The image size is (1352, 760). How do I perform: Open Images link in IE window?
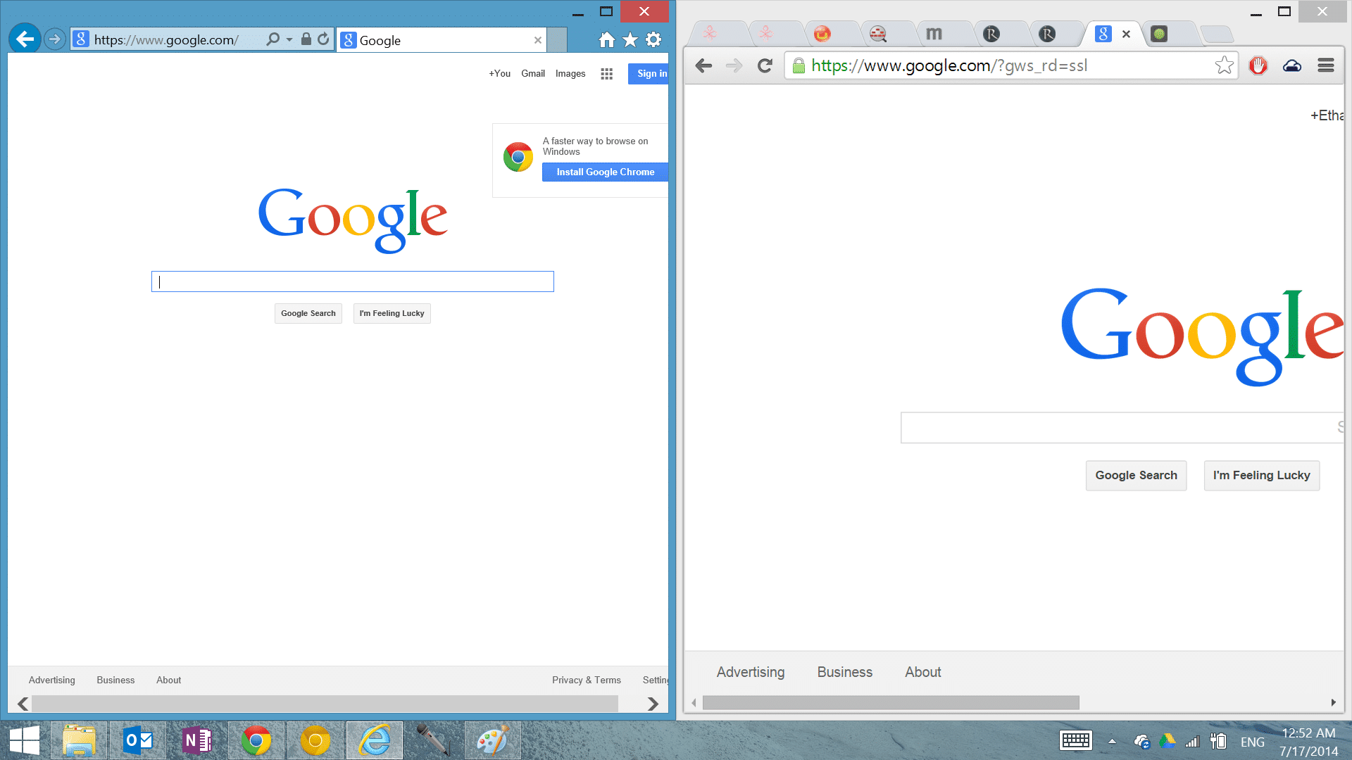coord(570,73)
